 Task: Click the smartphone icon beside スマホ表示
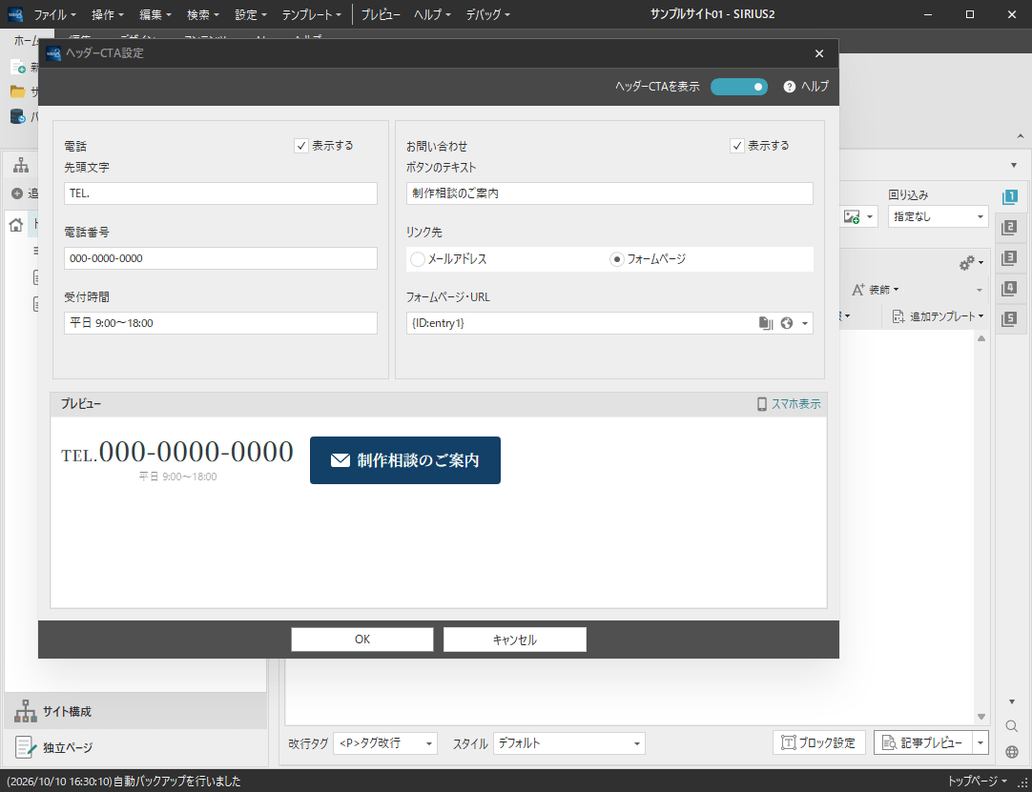click(762, 404)
